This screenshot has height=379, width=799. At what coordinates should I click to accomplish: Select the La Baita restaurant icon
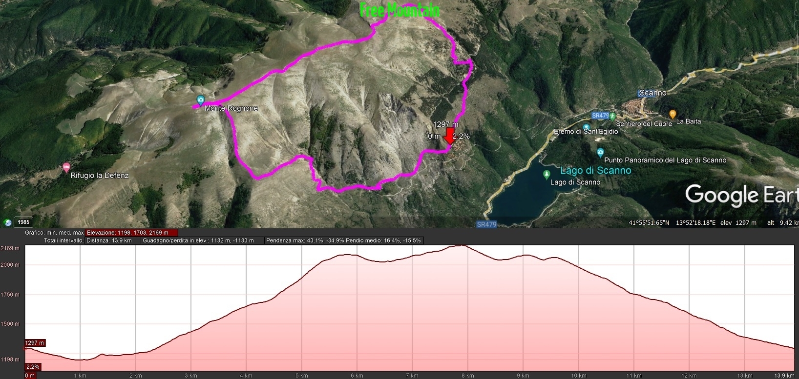coord(673,115)
